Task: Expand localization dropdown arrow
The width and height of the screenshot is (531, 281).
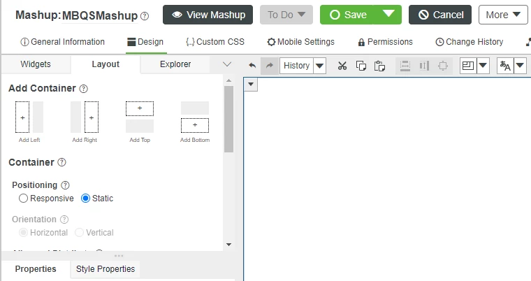Action: [520, 66]
